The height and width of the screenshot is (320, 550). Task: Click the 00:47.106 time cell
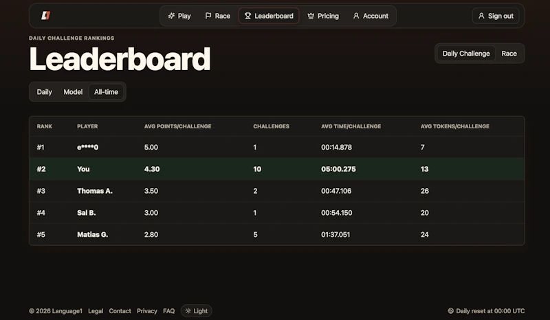point(336,191)
